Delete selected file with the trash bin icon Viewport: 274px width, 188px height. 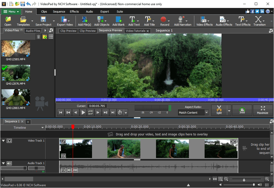point(39,37)
